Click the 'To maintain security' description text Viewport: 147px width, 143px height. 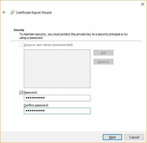(73, 36)
